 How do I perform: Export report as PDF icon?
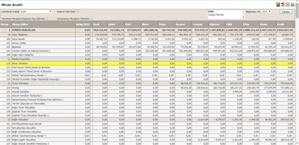(283, 4)
